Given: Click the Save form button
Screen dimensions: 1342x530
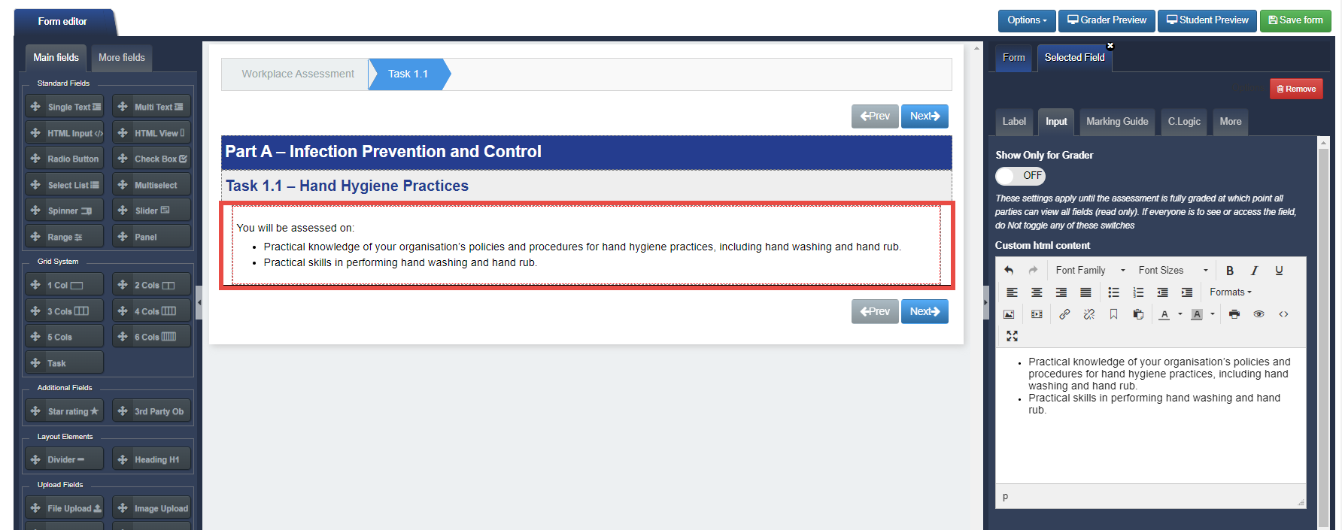Looking at the screenshot, I should coord(1295,20).
